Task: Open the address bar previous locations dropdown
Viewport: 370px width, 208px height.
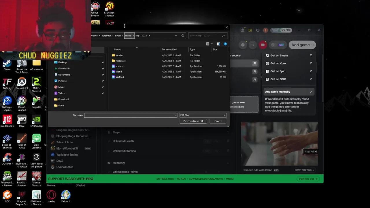Action: 176,36
